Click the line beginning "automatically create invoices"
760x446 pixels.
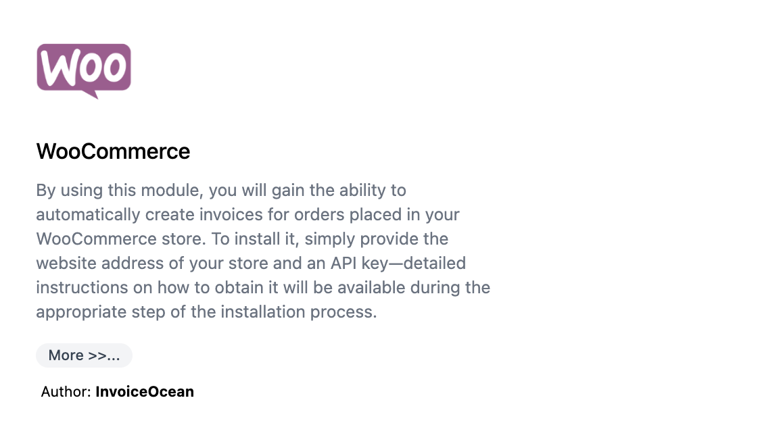(247, 215)
